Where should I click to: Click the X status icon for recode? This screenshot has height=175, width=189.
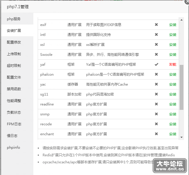click(x=156, y=124)
